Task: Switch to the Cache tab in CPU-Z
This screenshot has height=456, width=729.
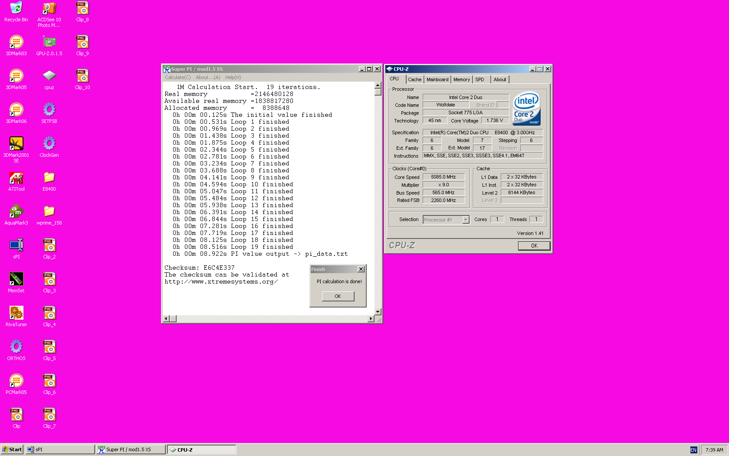Action: [414, 79]
